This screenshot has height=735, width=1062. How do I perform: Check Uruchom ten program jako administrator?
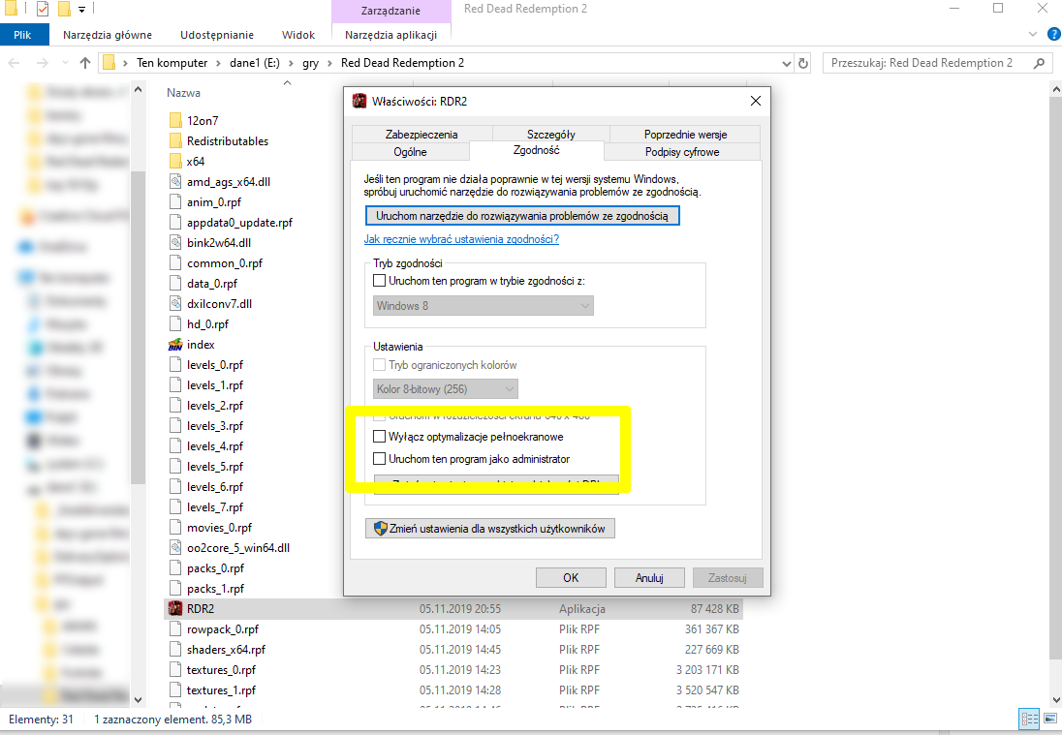coord(379,459)
